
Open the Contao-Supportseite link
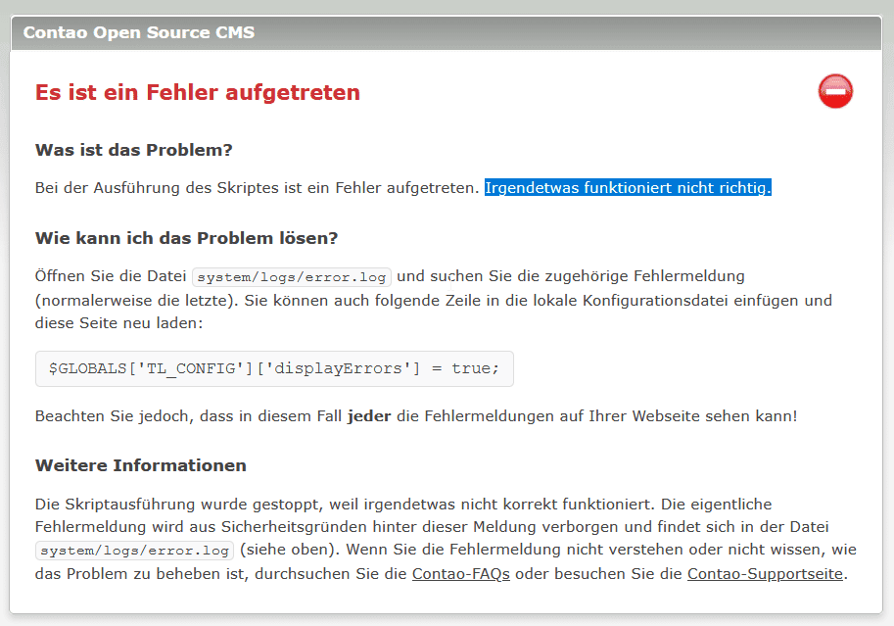click(x=765, y=573)
